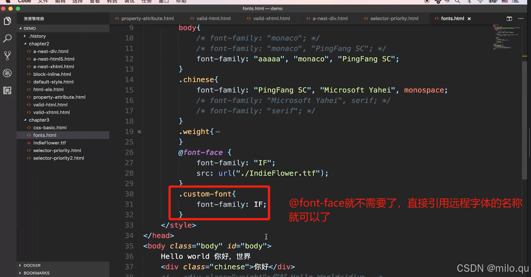Open the 调试 menu in the macOS menu bar
This screenshot has height=277, width=531.
pos(129,2)
